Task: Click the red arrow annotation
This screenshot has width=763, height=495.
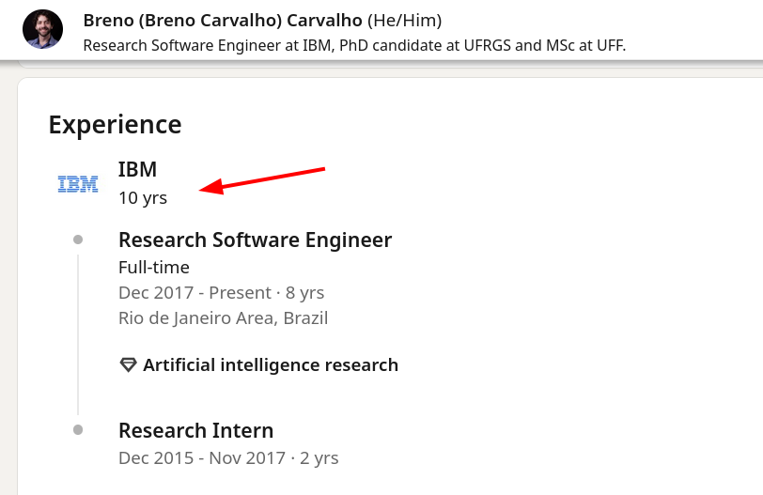Action: tap(264, 180)
